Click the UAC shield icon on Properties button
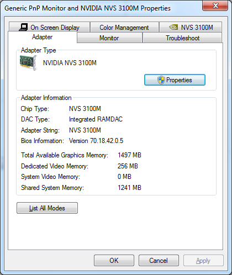 pyautogui.click(x=161, y=80)
